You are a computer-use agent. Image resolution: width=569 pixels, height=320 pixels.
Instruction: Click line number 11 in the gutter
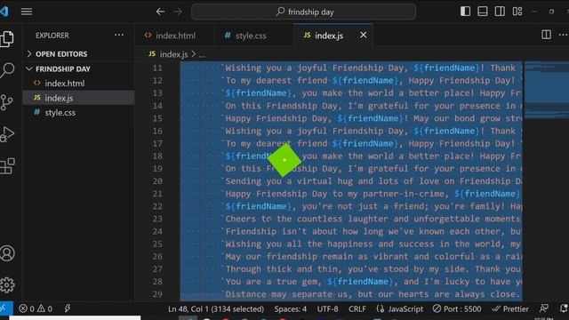pos(157,68)
